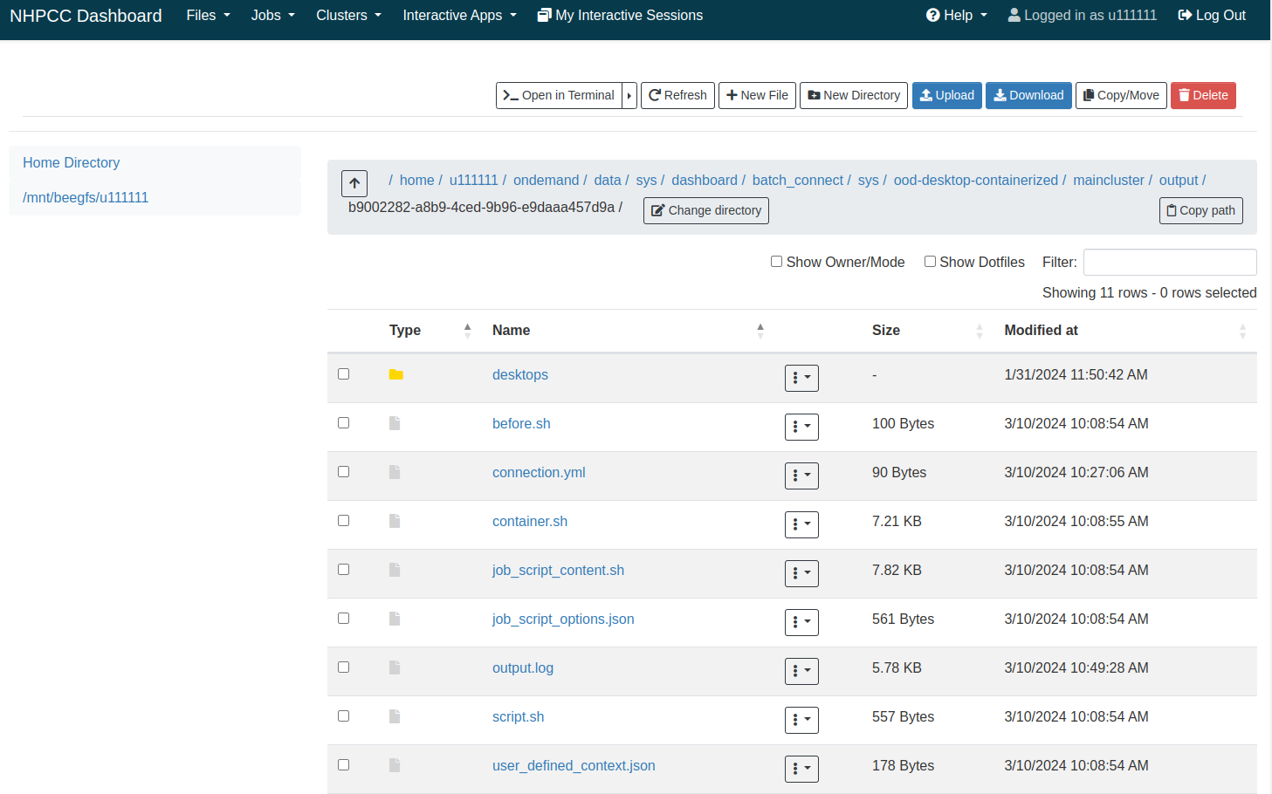1272x794 pixels.
Task: Click Change directory button
Action: (706, 210)
